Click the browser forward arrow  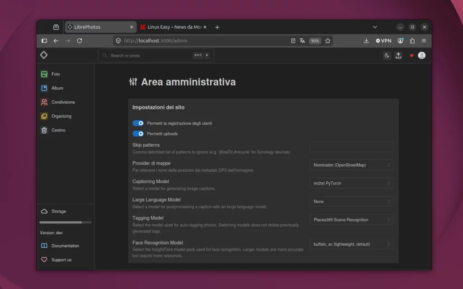pos(68,41)
